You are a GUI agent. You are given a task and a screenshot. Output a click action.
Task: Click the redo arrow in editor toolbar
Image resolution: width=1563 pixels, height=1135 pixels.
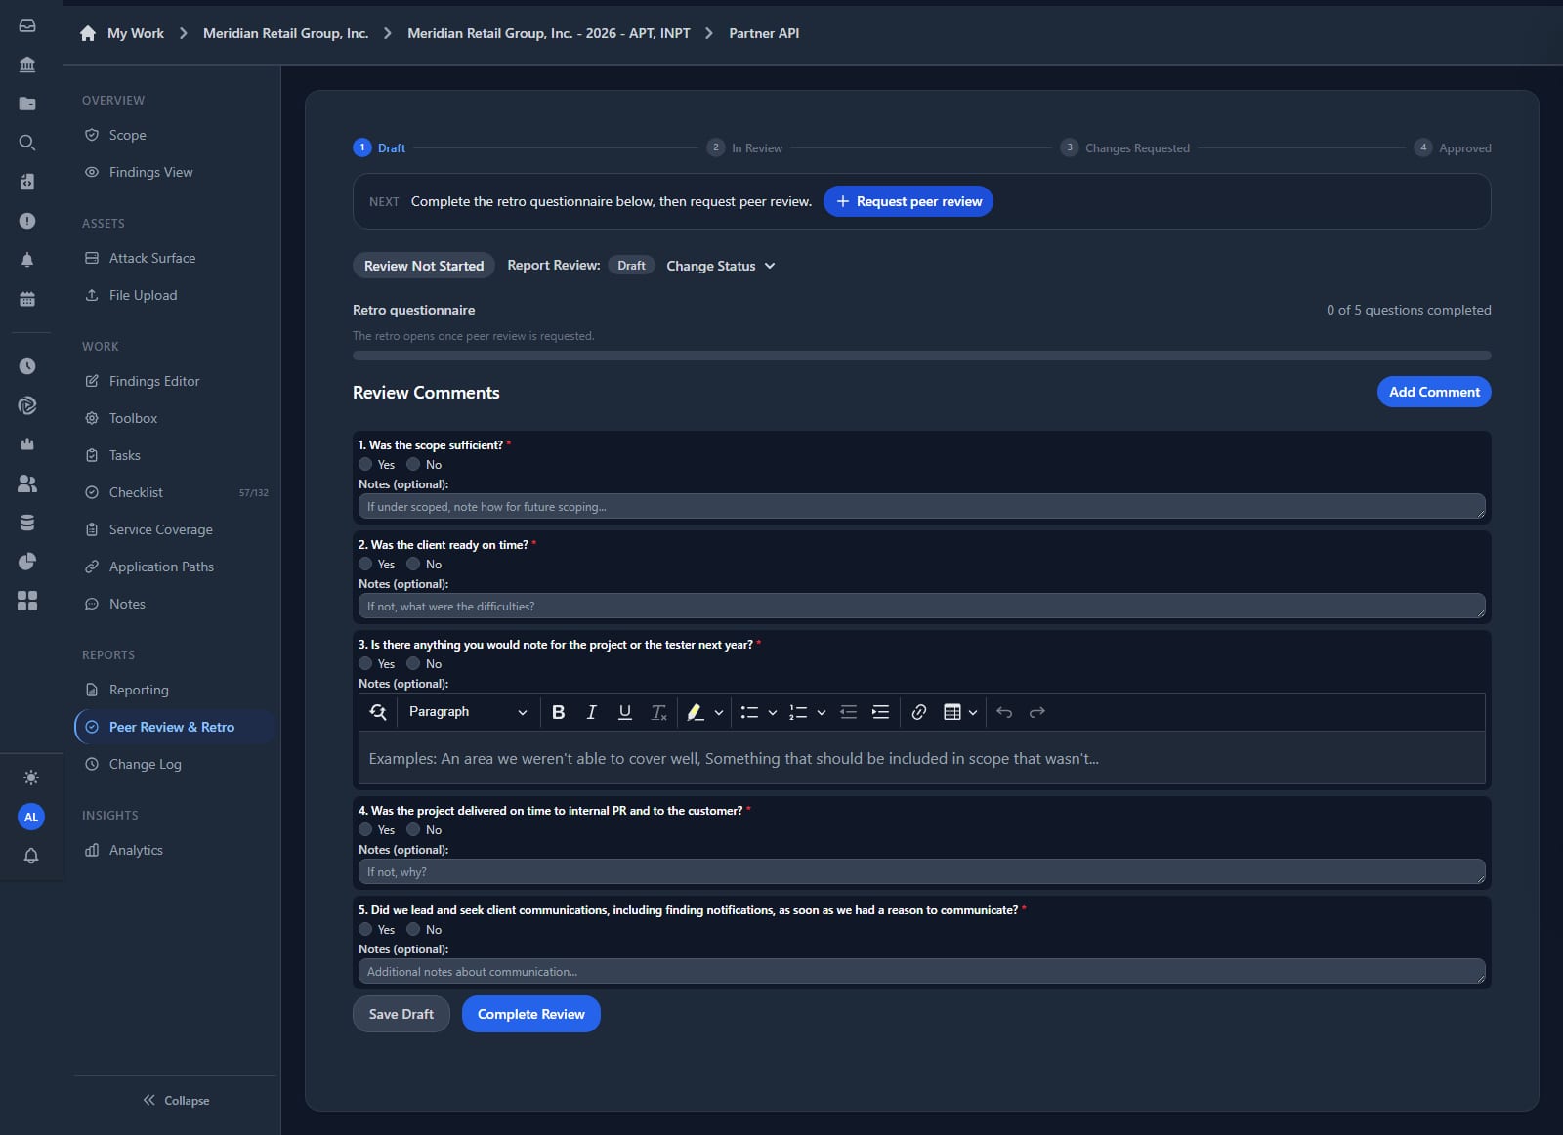(x=1037, y=712)
